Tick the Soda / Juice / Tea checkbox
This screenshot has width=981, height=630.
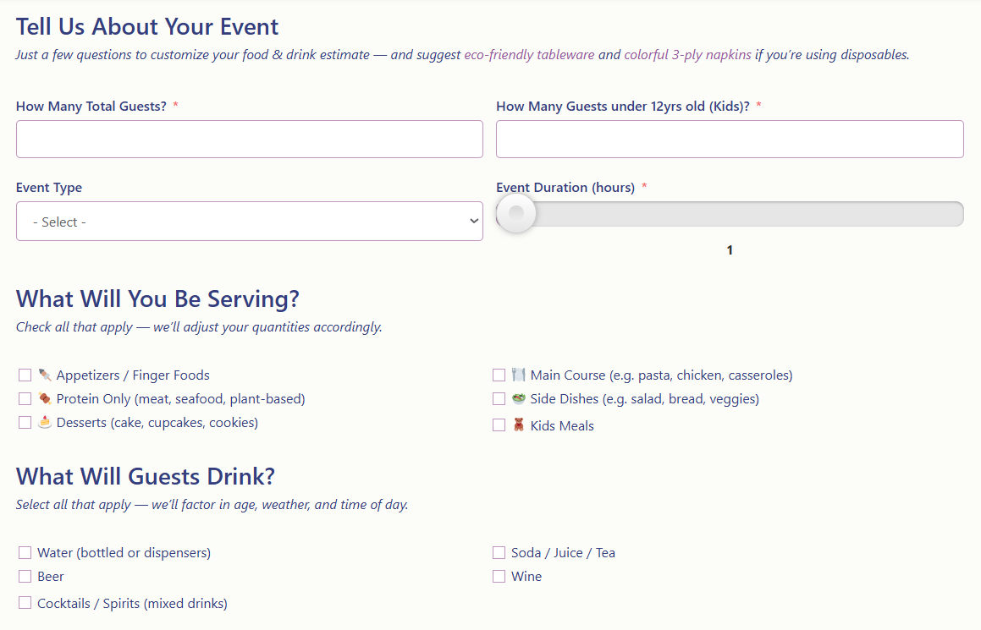click(499, 552)
